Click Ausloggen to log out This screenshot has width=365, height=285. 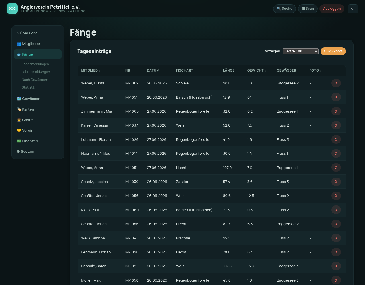click(332, 9)
